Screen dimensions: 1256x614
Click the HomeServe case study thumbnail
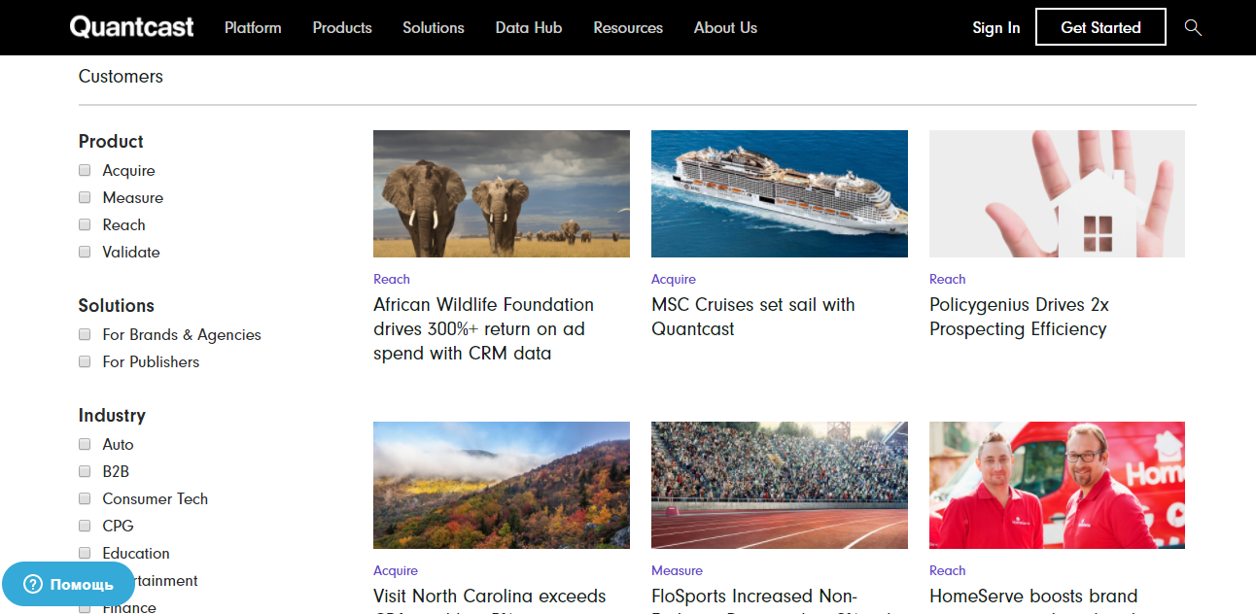tap(1057, 485)
